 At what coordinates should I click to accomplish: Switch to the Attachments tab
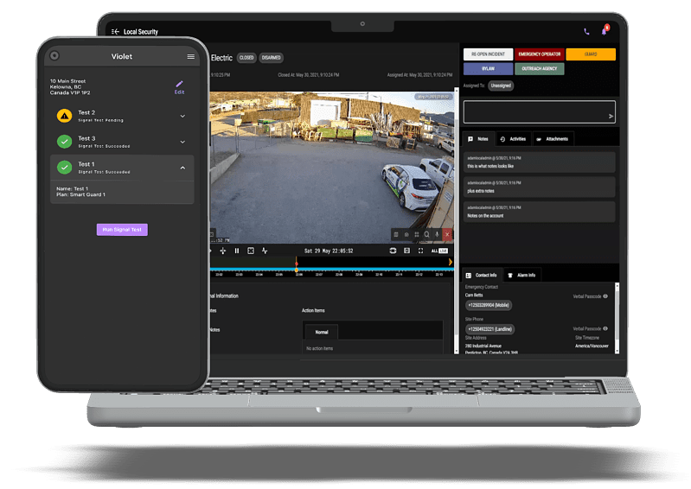(553, 139)
